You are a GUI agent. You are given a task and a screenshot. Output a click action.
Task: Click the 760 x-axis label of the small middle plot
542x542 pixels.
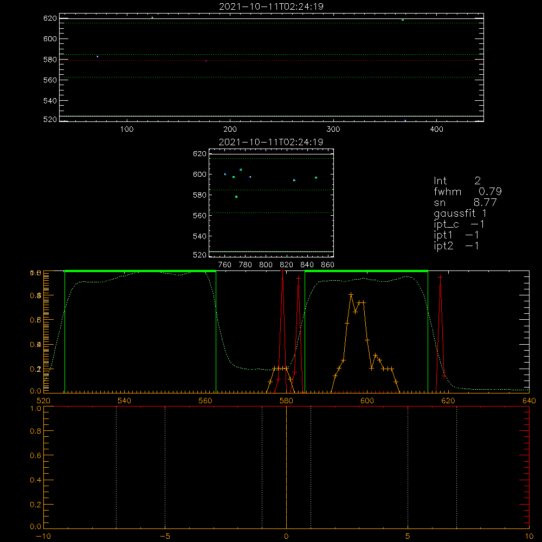(x=225, y=265)
